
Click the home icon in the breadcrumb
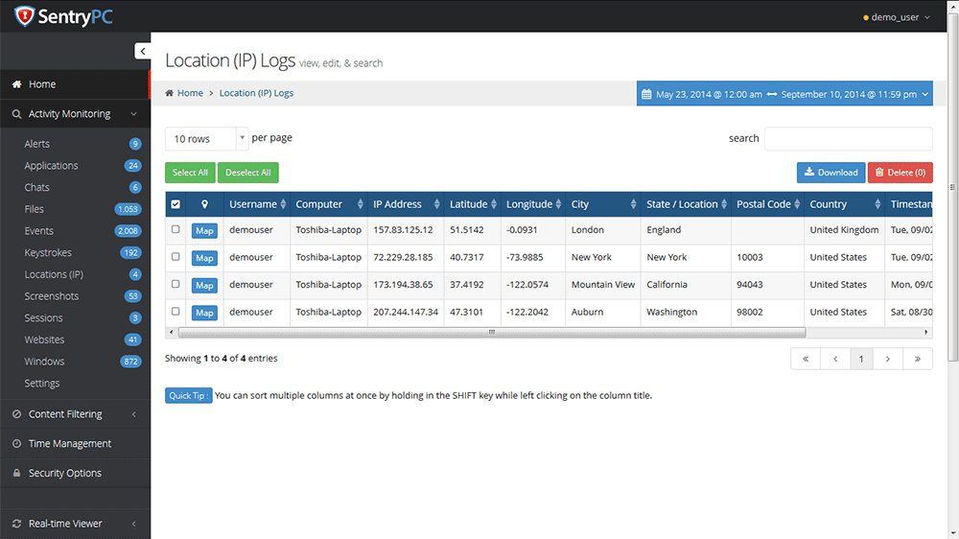170,93
